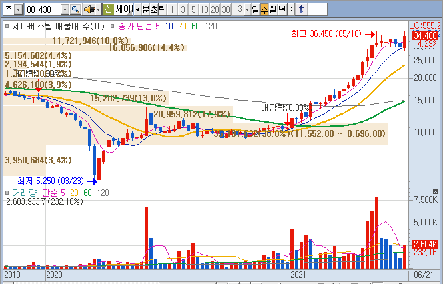
Task: Click the volume profile label 3,950,684(3.4%)
Action: point(39,161)
